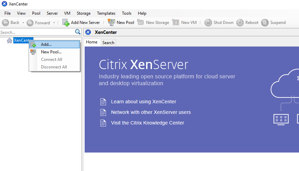Open Network with other XenServer users link
The image size is (299, 171).
(x=151, y=112)
